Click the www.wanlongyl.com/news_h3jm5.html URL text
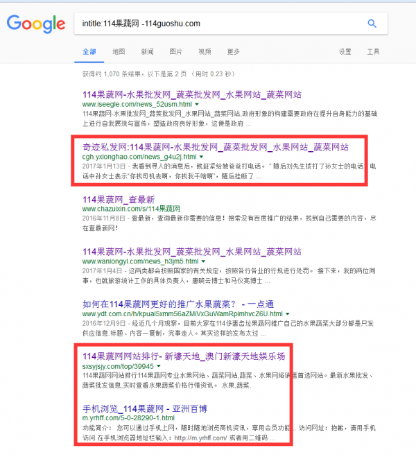Image resolution: width=416 pixels, height=457 pixels. [141, 261]
